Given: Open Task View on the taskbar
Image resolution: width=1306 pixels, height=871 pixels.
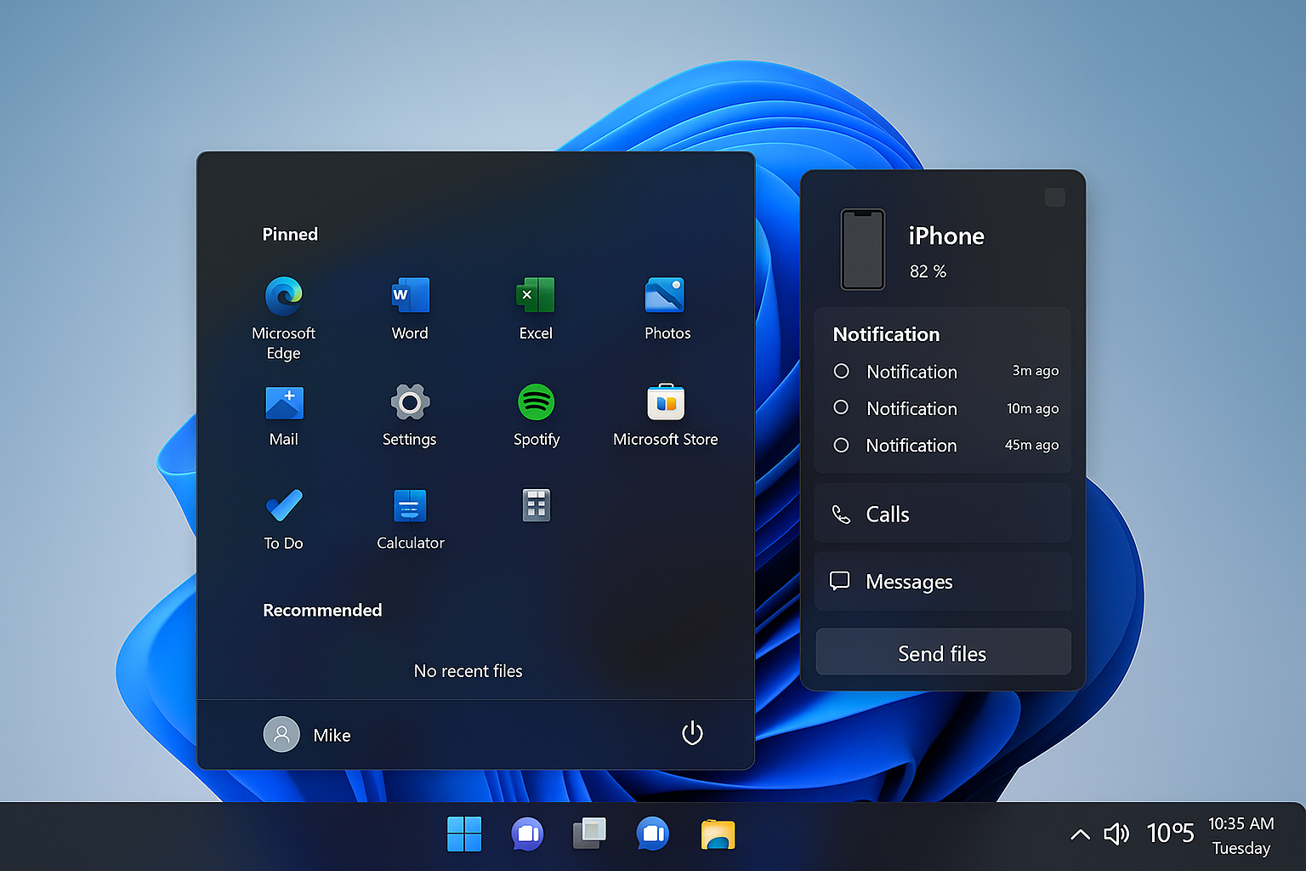Looking at the screenshot, I should (589, 834).
